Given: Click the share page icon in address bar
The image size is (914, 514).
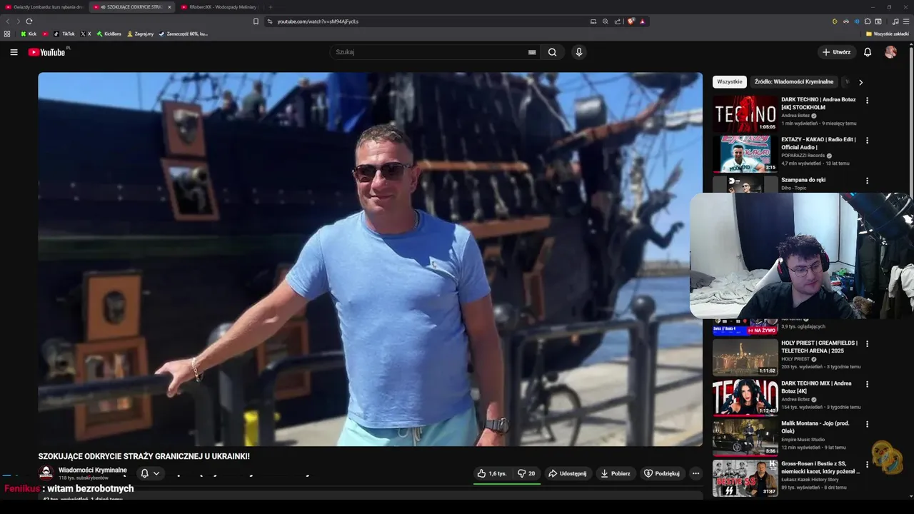Looking at the screenshot, I should pos(617,21).
